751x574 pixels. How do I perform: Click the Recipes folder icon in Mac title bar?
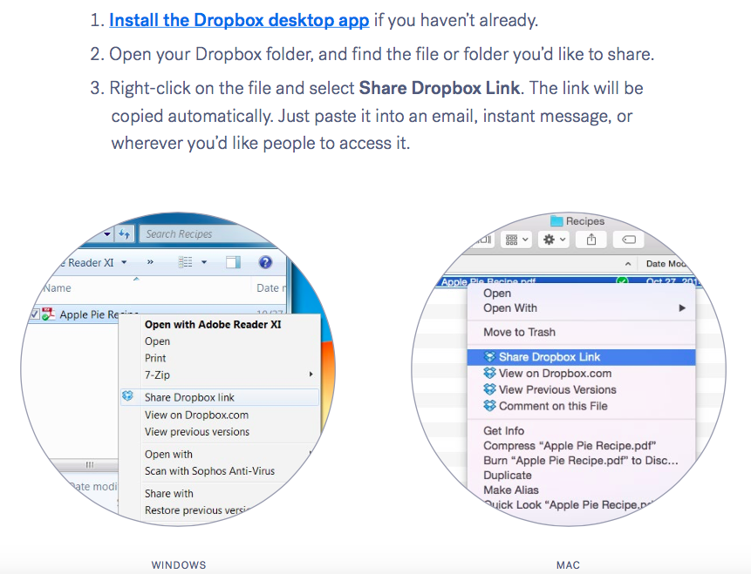point(556,221)
